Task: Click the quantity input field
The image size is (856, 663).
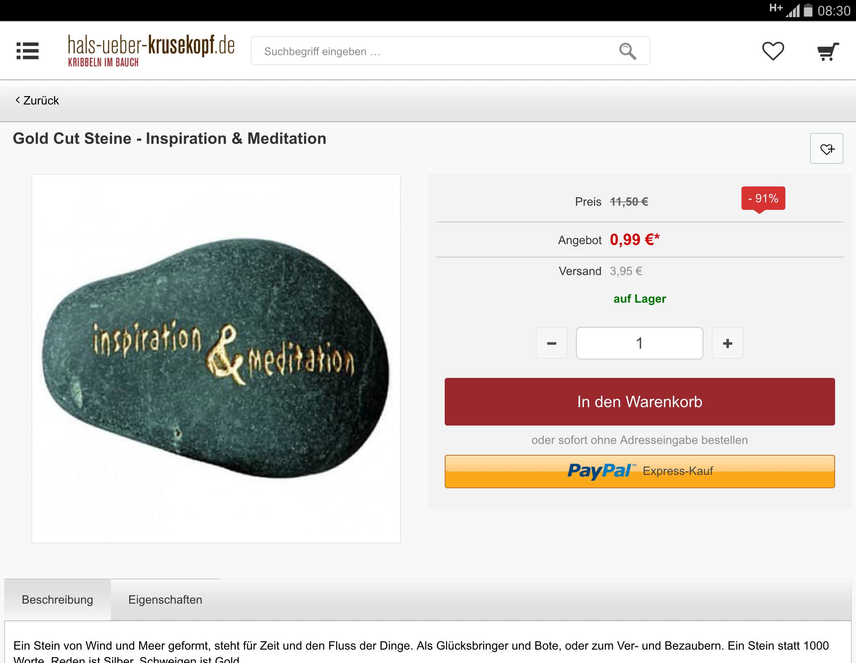Action: [639, 343]
